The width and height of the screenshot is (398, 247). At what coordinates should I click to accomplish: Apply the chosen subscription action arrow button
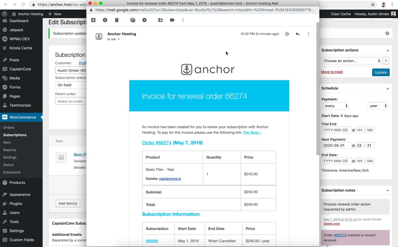[x=386, y=61]
